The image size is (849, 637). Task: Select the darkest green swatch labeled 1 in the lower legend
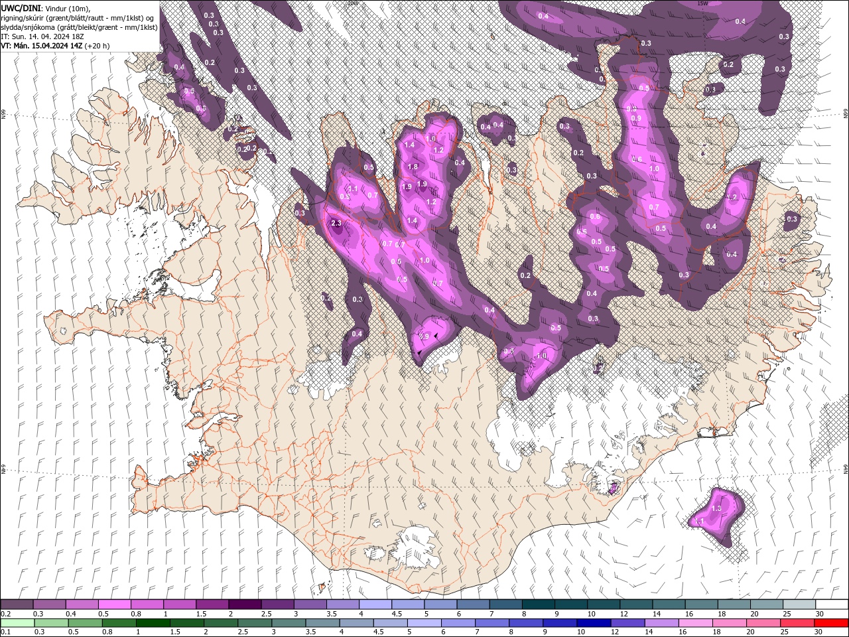[x=153, y=623]
